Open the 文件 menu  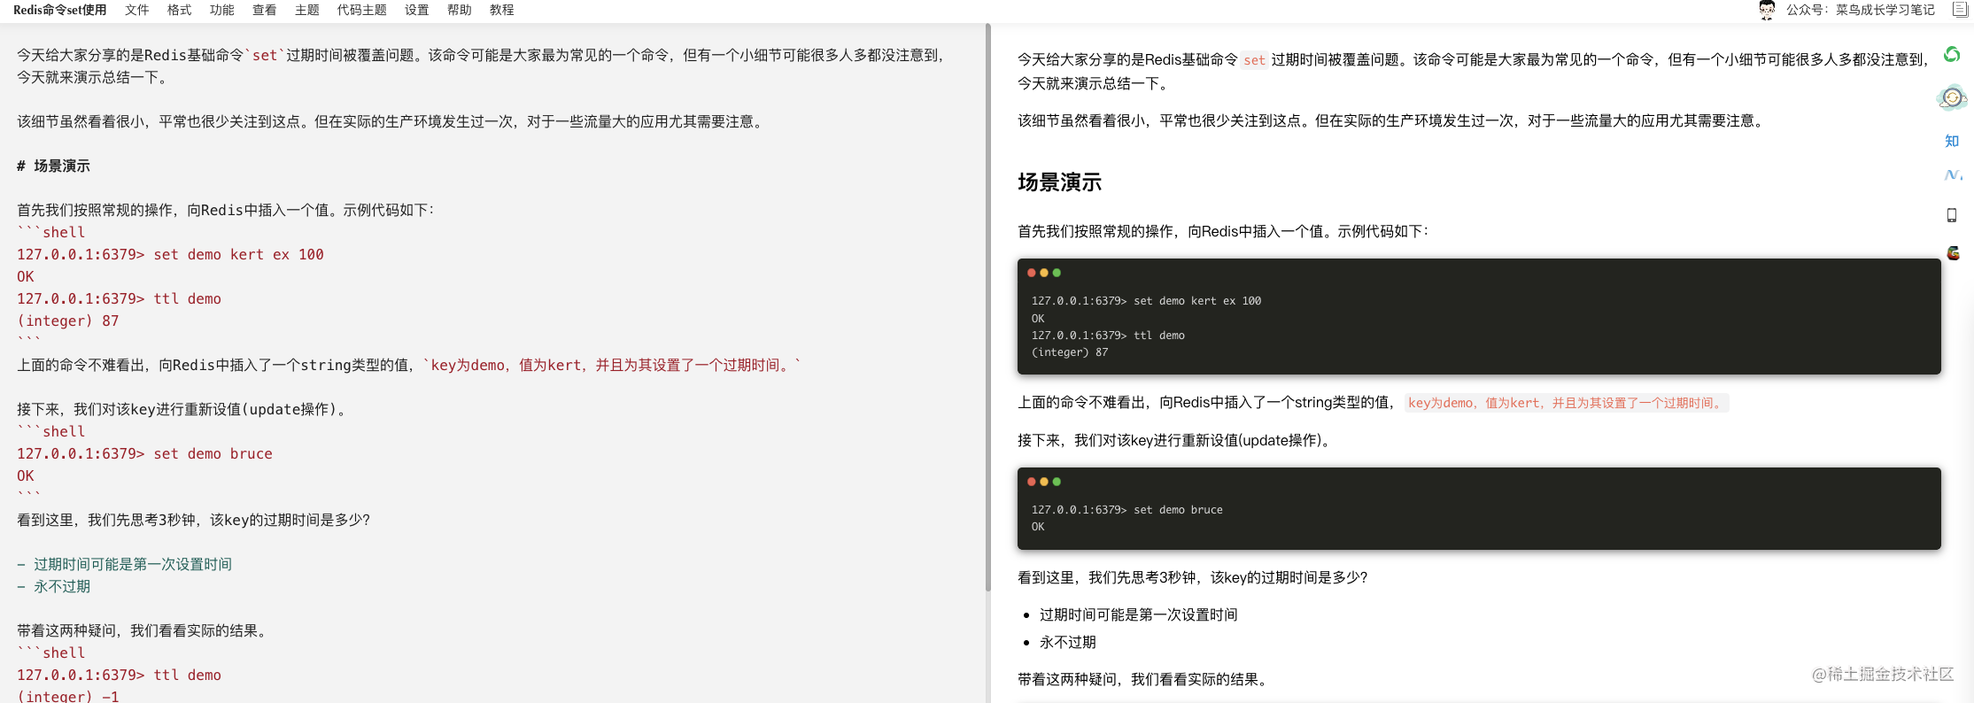tap(137, 10)
